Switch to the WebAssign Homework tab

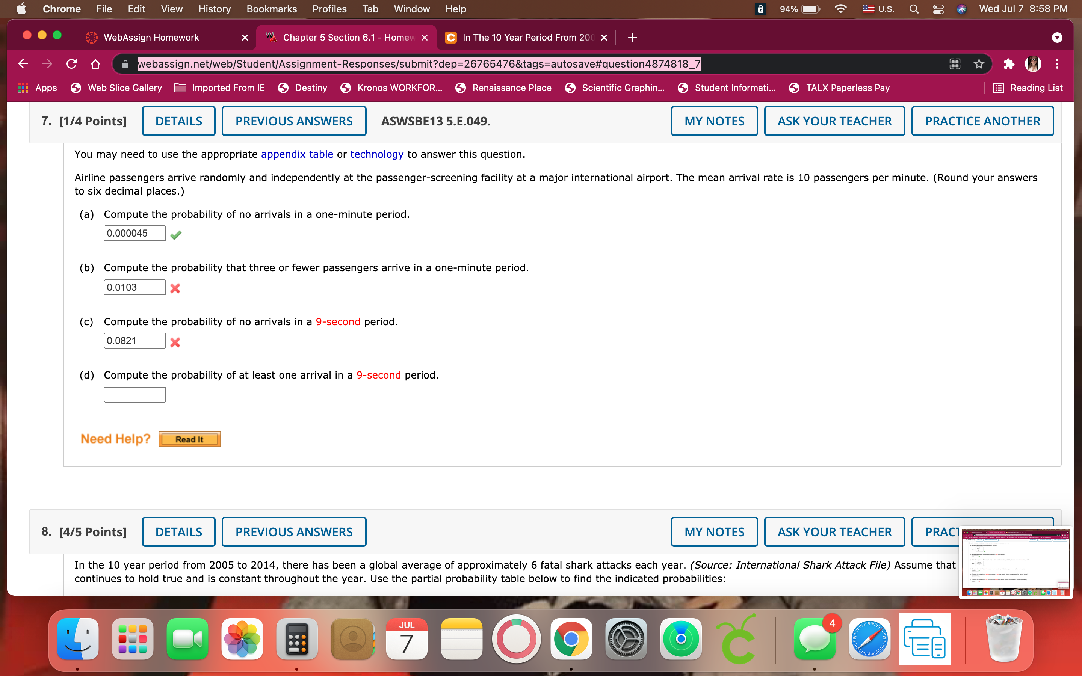tap(151, 38)
